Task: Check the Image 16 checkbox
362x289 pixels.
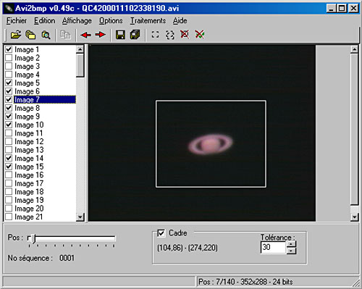Action: [9, 175]
